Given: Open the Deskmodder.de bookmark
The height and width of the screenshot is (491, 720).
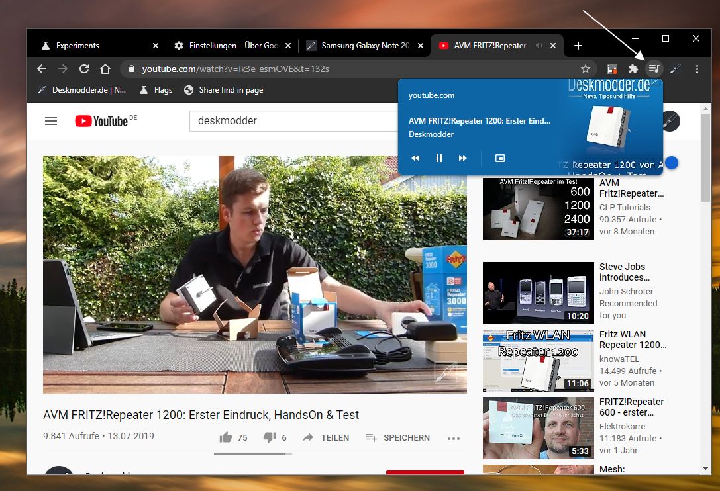Looking at the screenshot, I should coord(81,90).
